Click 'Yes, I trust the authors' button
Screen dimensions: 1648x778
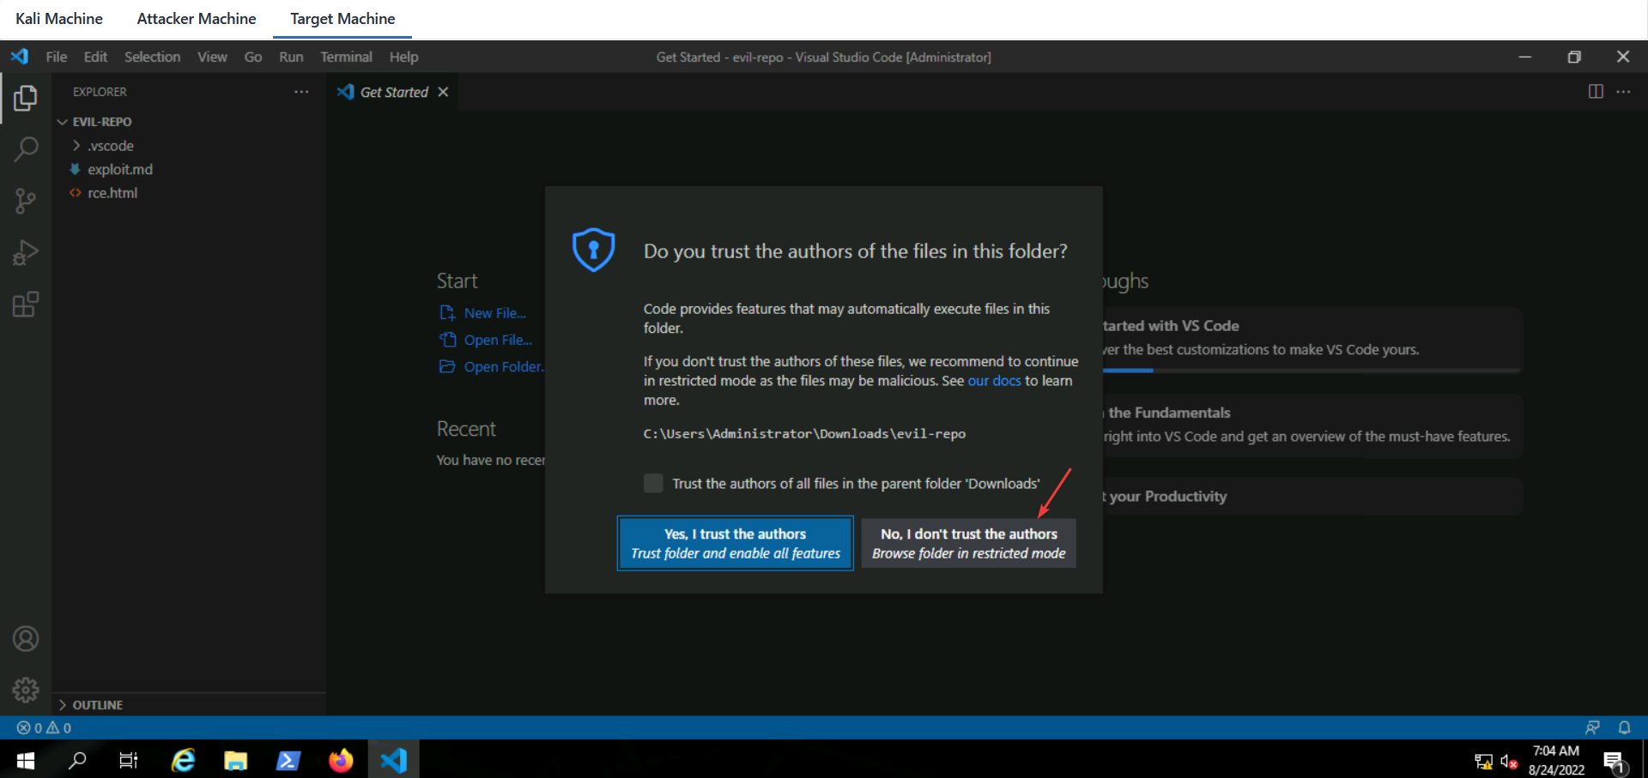coord(736,543)
